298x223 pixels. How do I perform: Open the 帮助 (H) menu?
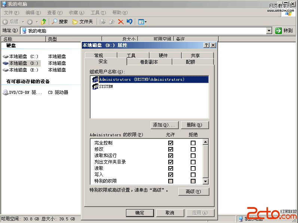coord(120,13)
